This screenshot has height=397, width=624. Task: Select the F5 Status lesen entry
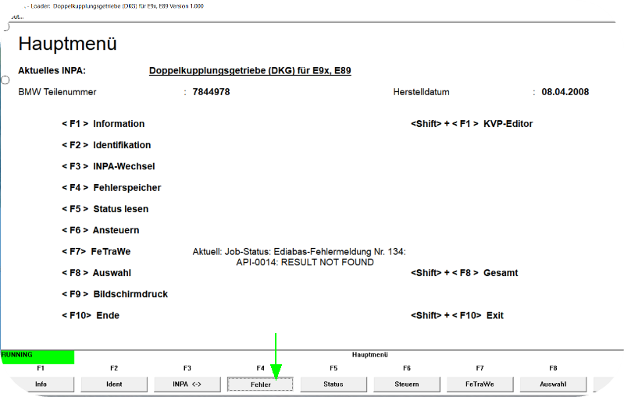105,209
